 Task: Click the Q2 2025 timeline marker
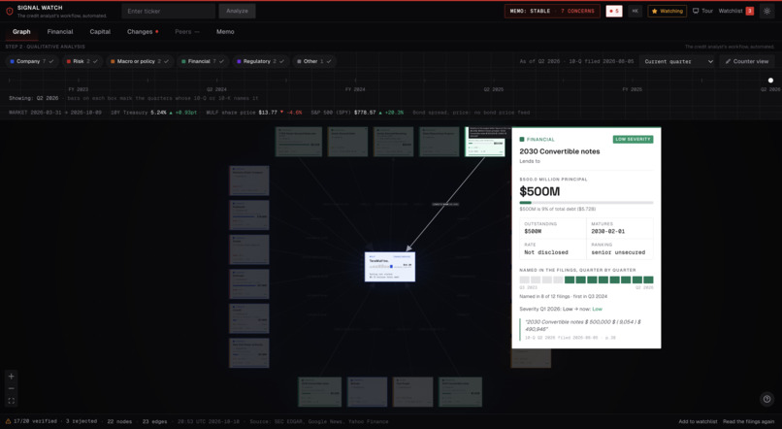(x=493, y=89)
